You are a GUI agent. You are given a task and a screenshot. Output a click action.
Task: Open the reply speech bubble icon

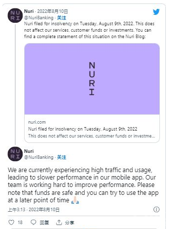click(x=33, y=222)
